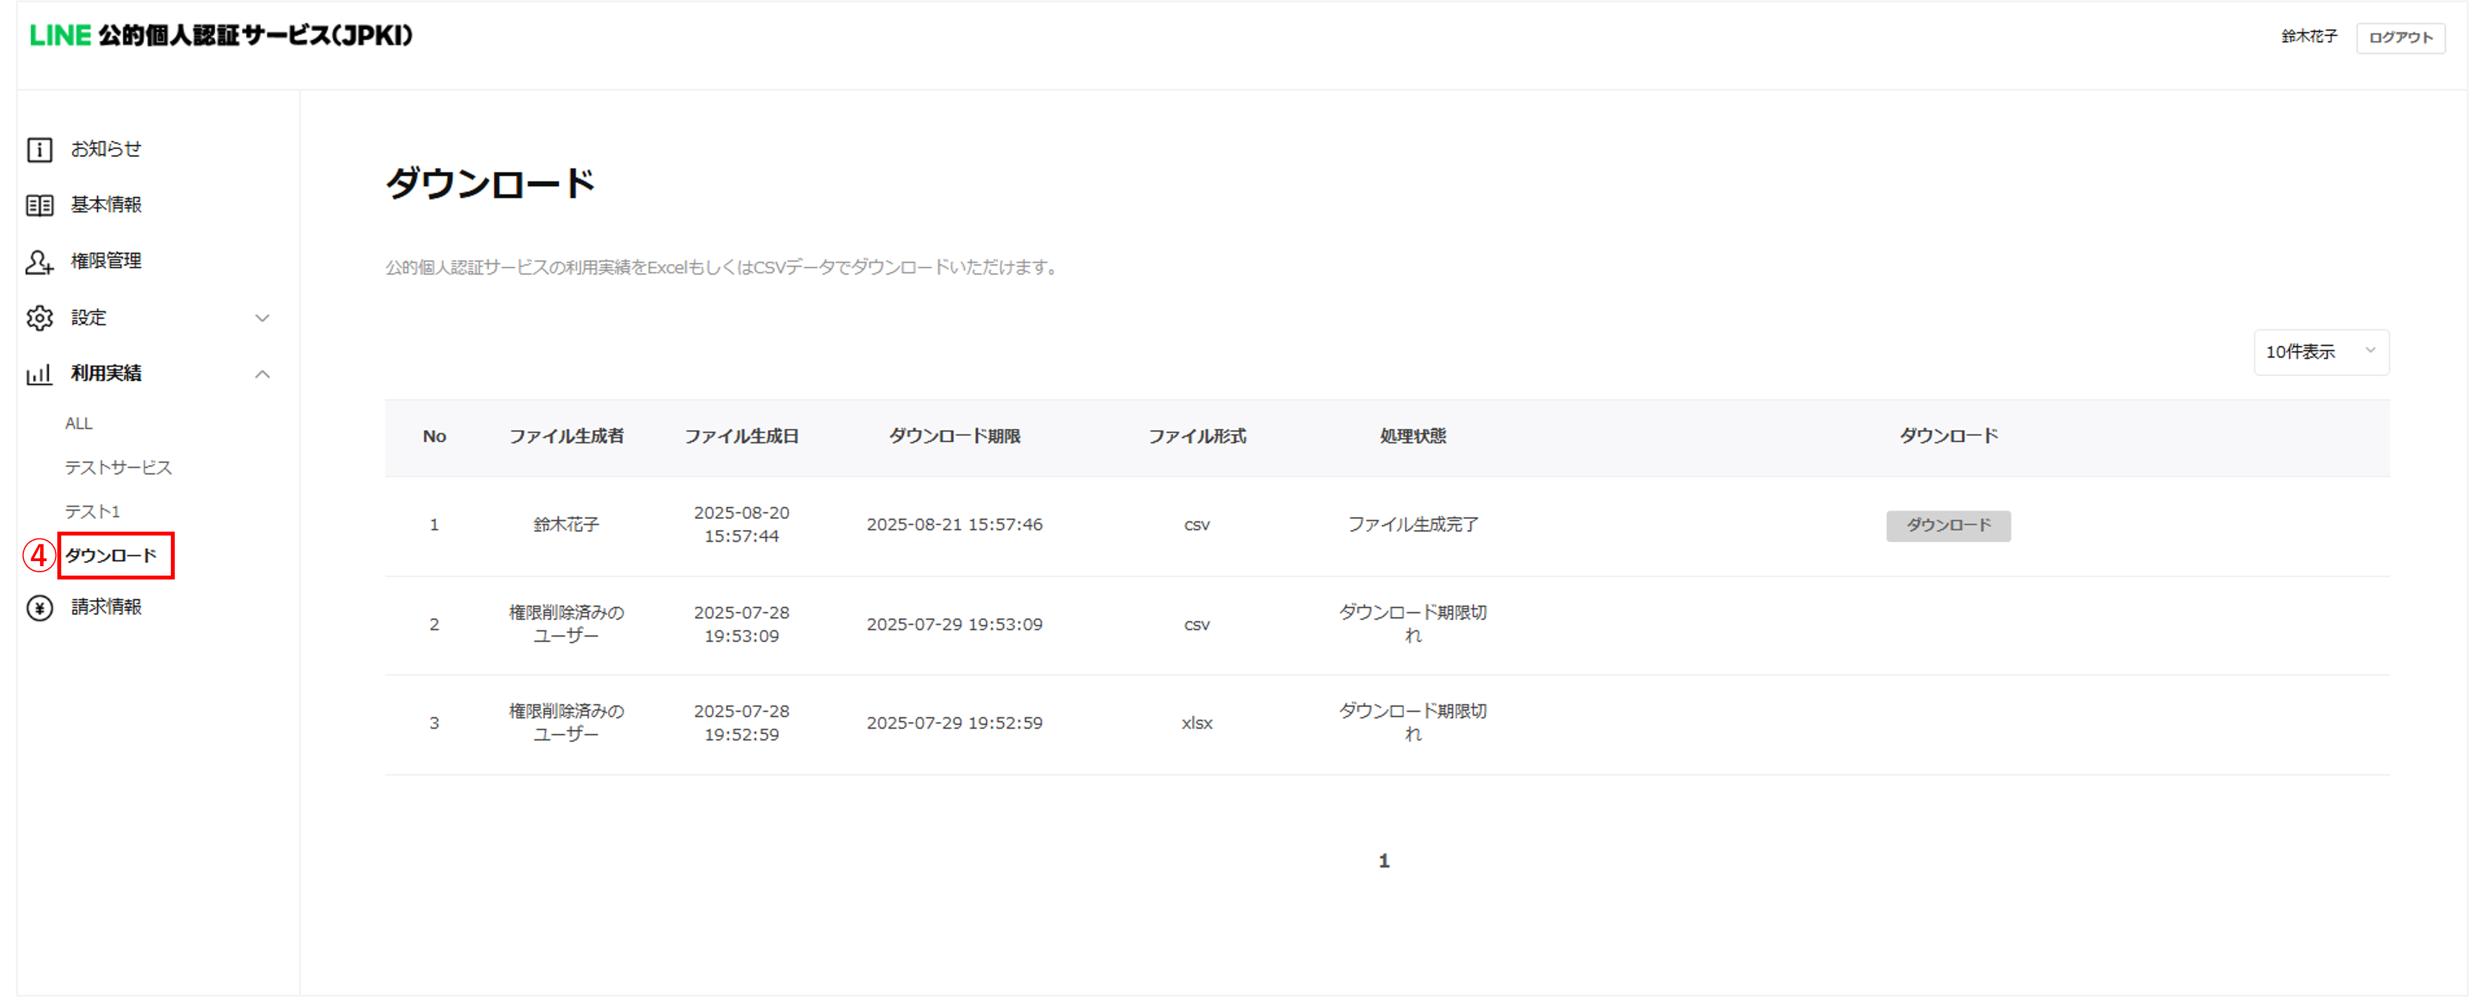Open the 権限管理 menu label
The height and width of the screenshot is (997, 2469).
tap(106, 261)
